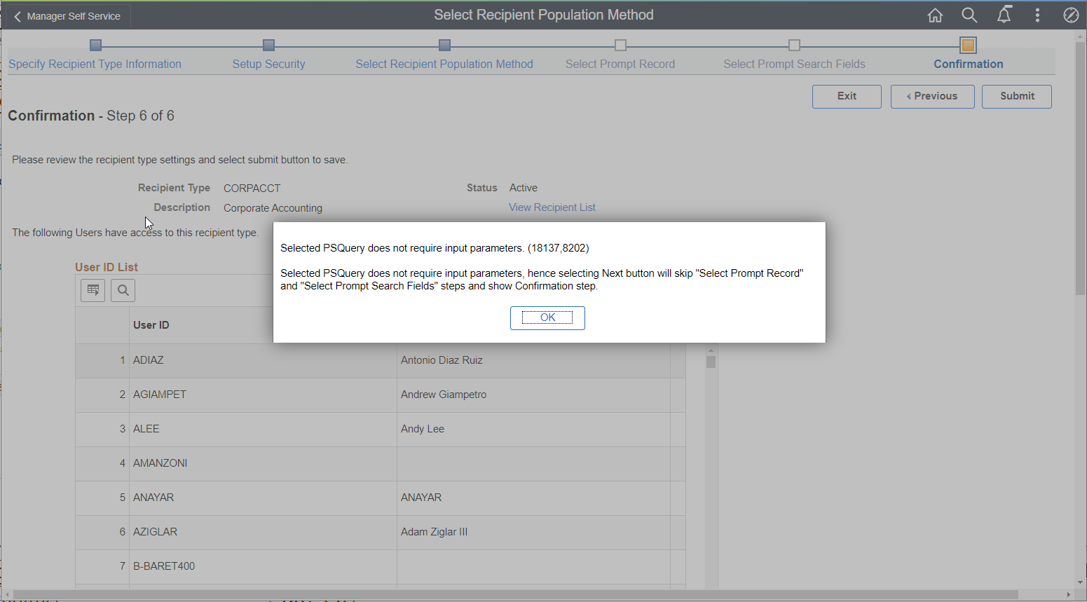The image size is (1087, 602).
Task: Open the global Search magnifier icon
Action: (x=969, y=15)
